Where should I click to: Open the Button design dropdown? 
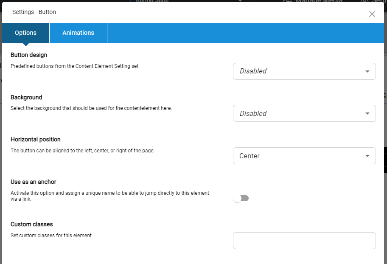[304, 71]
